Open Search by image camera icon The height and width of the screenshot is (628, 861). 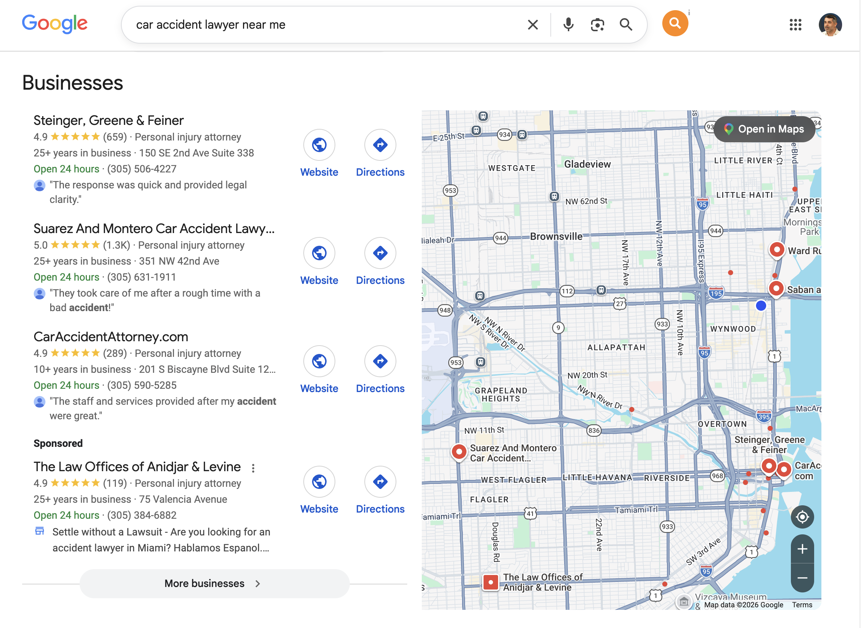pos(597,25)
